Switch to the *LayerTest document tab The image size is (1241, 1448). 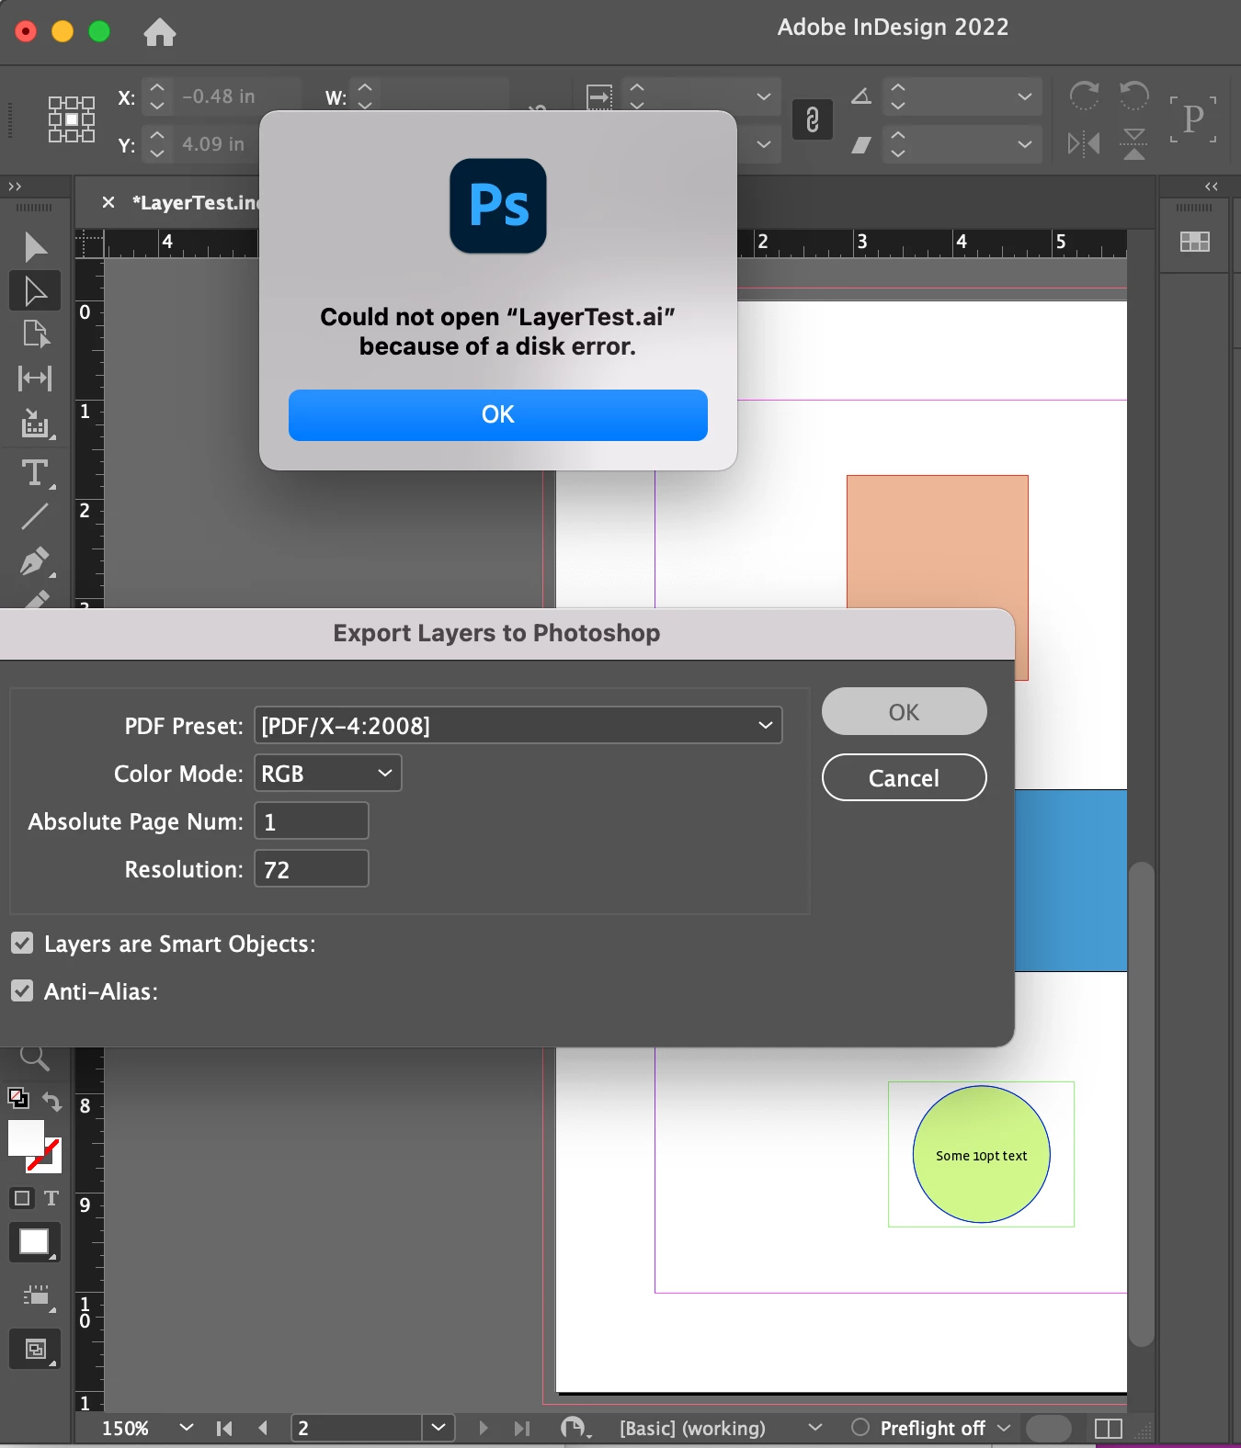[196, 202]
